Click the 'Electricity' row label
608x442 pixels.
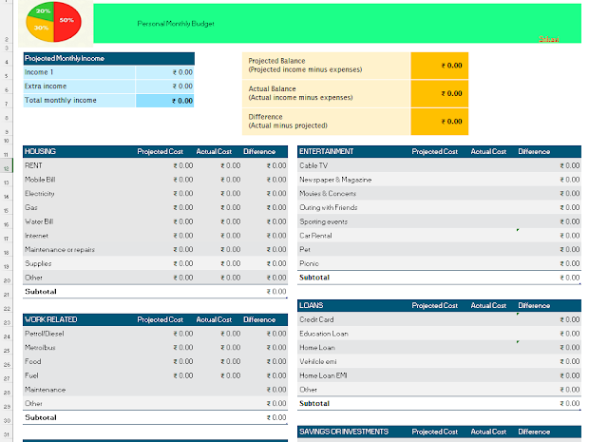pos(40,194)
